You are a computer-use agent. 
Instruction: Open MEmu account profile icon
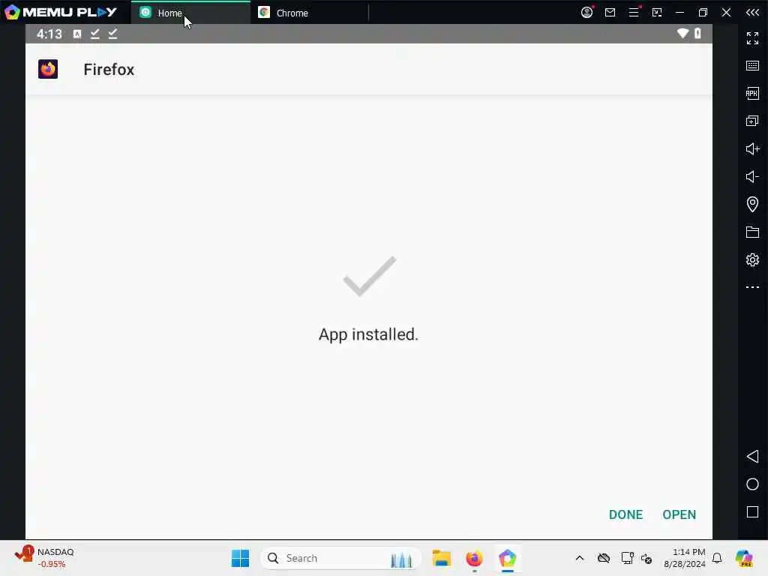586,12
